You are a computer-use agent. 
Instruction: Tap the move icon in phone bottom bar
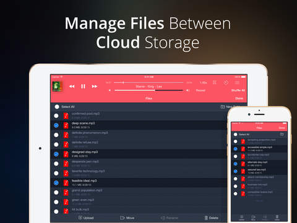click(x=254, y=217)
